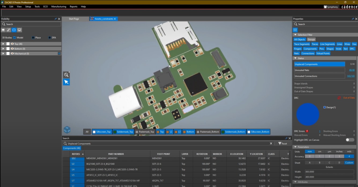Toggle the Groups selection filter
Image resolution: width=358 pixels, height=187 pixels.
pyautogui.click(x=311, y=40)
